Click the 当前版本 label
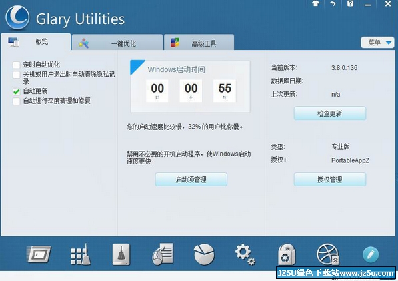The height and width of the screenshot is (281, 398). pyautogui.click(x=284, y=68)
